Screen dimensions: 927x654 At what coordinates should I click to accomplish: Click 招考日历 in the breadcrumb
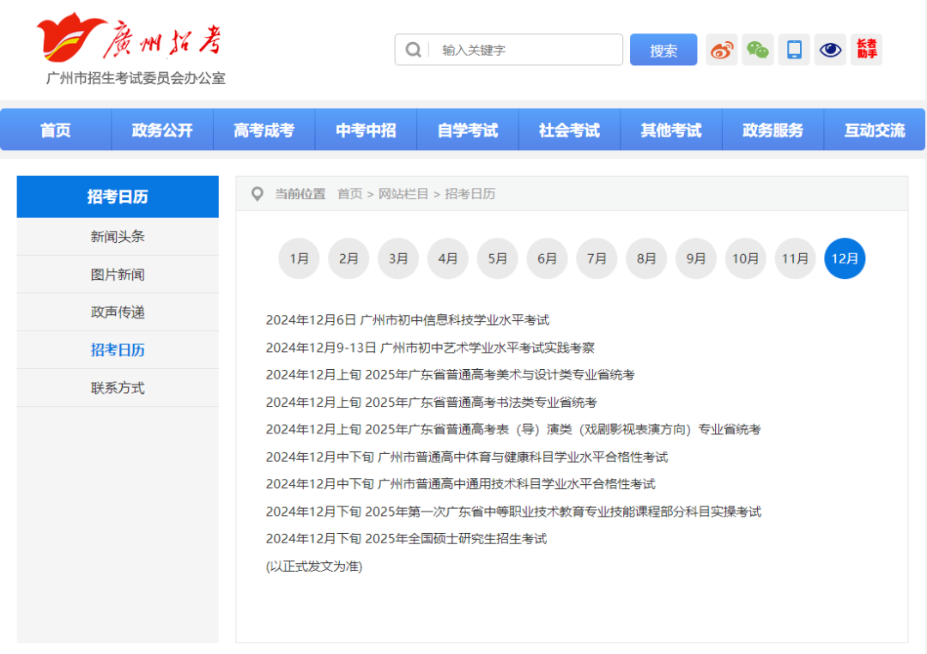tap(470, 194)
